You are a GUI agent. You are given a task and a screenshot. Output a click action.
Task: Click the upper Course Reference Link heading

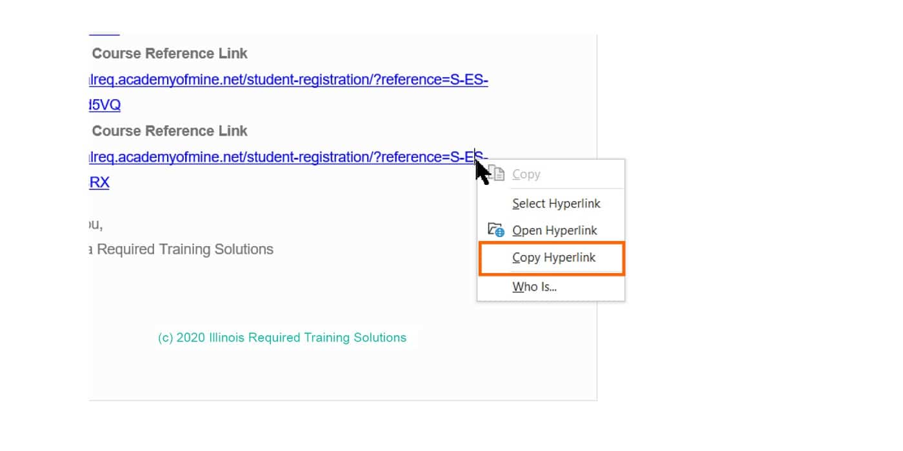tap(170, 53)
